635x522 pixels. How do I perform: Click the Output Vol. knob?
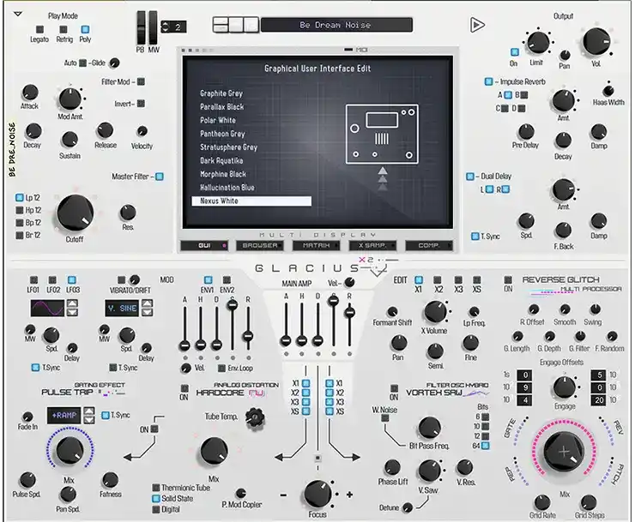click(x=596, y=43)
